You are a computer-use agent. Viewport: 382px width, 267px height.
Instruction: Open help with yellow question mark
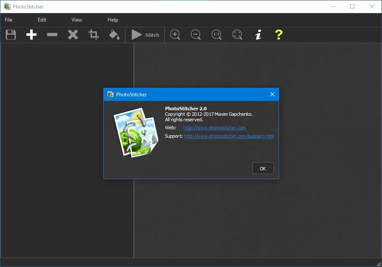pos(279,35)
